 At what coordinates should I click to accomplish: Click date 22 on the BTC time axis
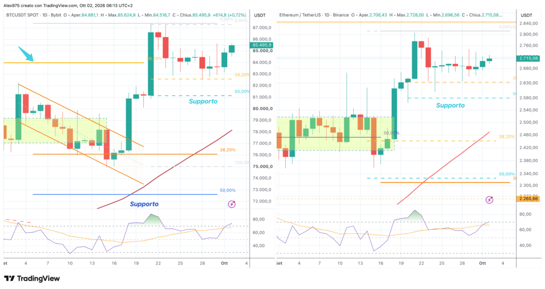click(158, 263)
